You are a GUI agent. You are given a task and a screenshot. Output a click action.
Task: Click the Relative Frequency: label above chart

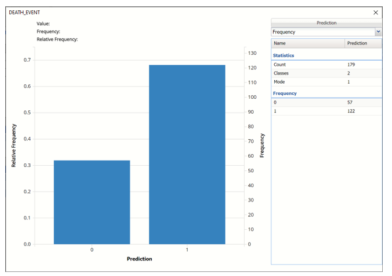pos(57,40)
